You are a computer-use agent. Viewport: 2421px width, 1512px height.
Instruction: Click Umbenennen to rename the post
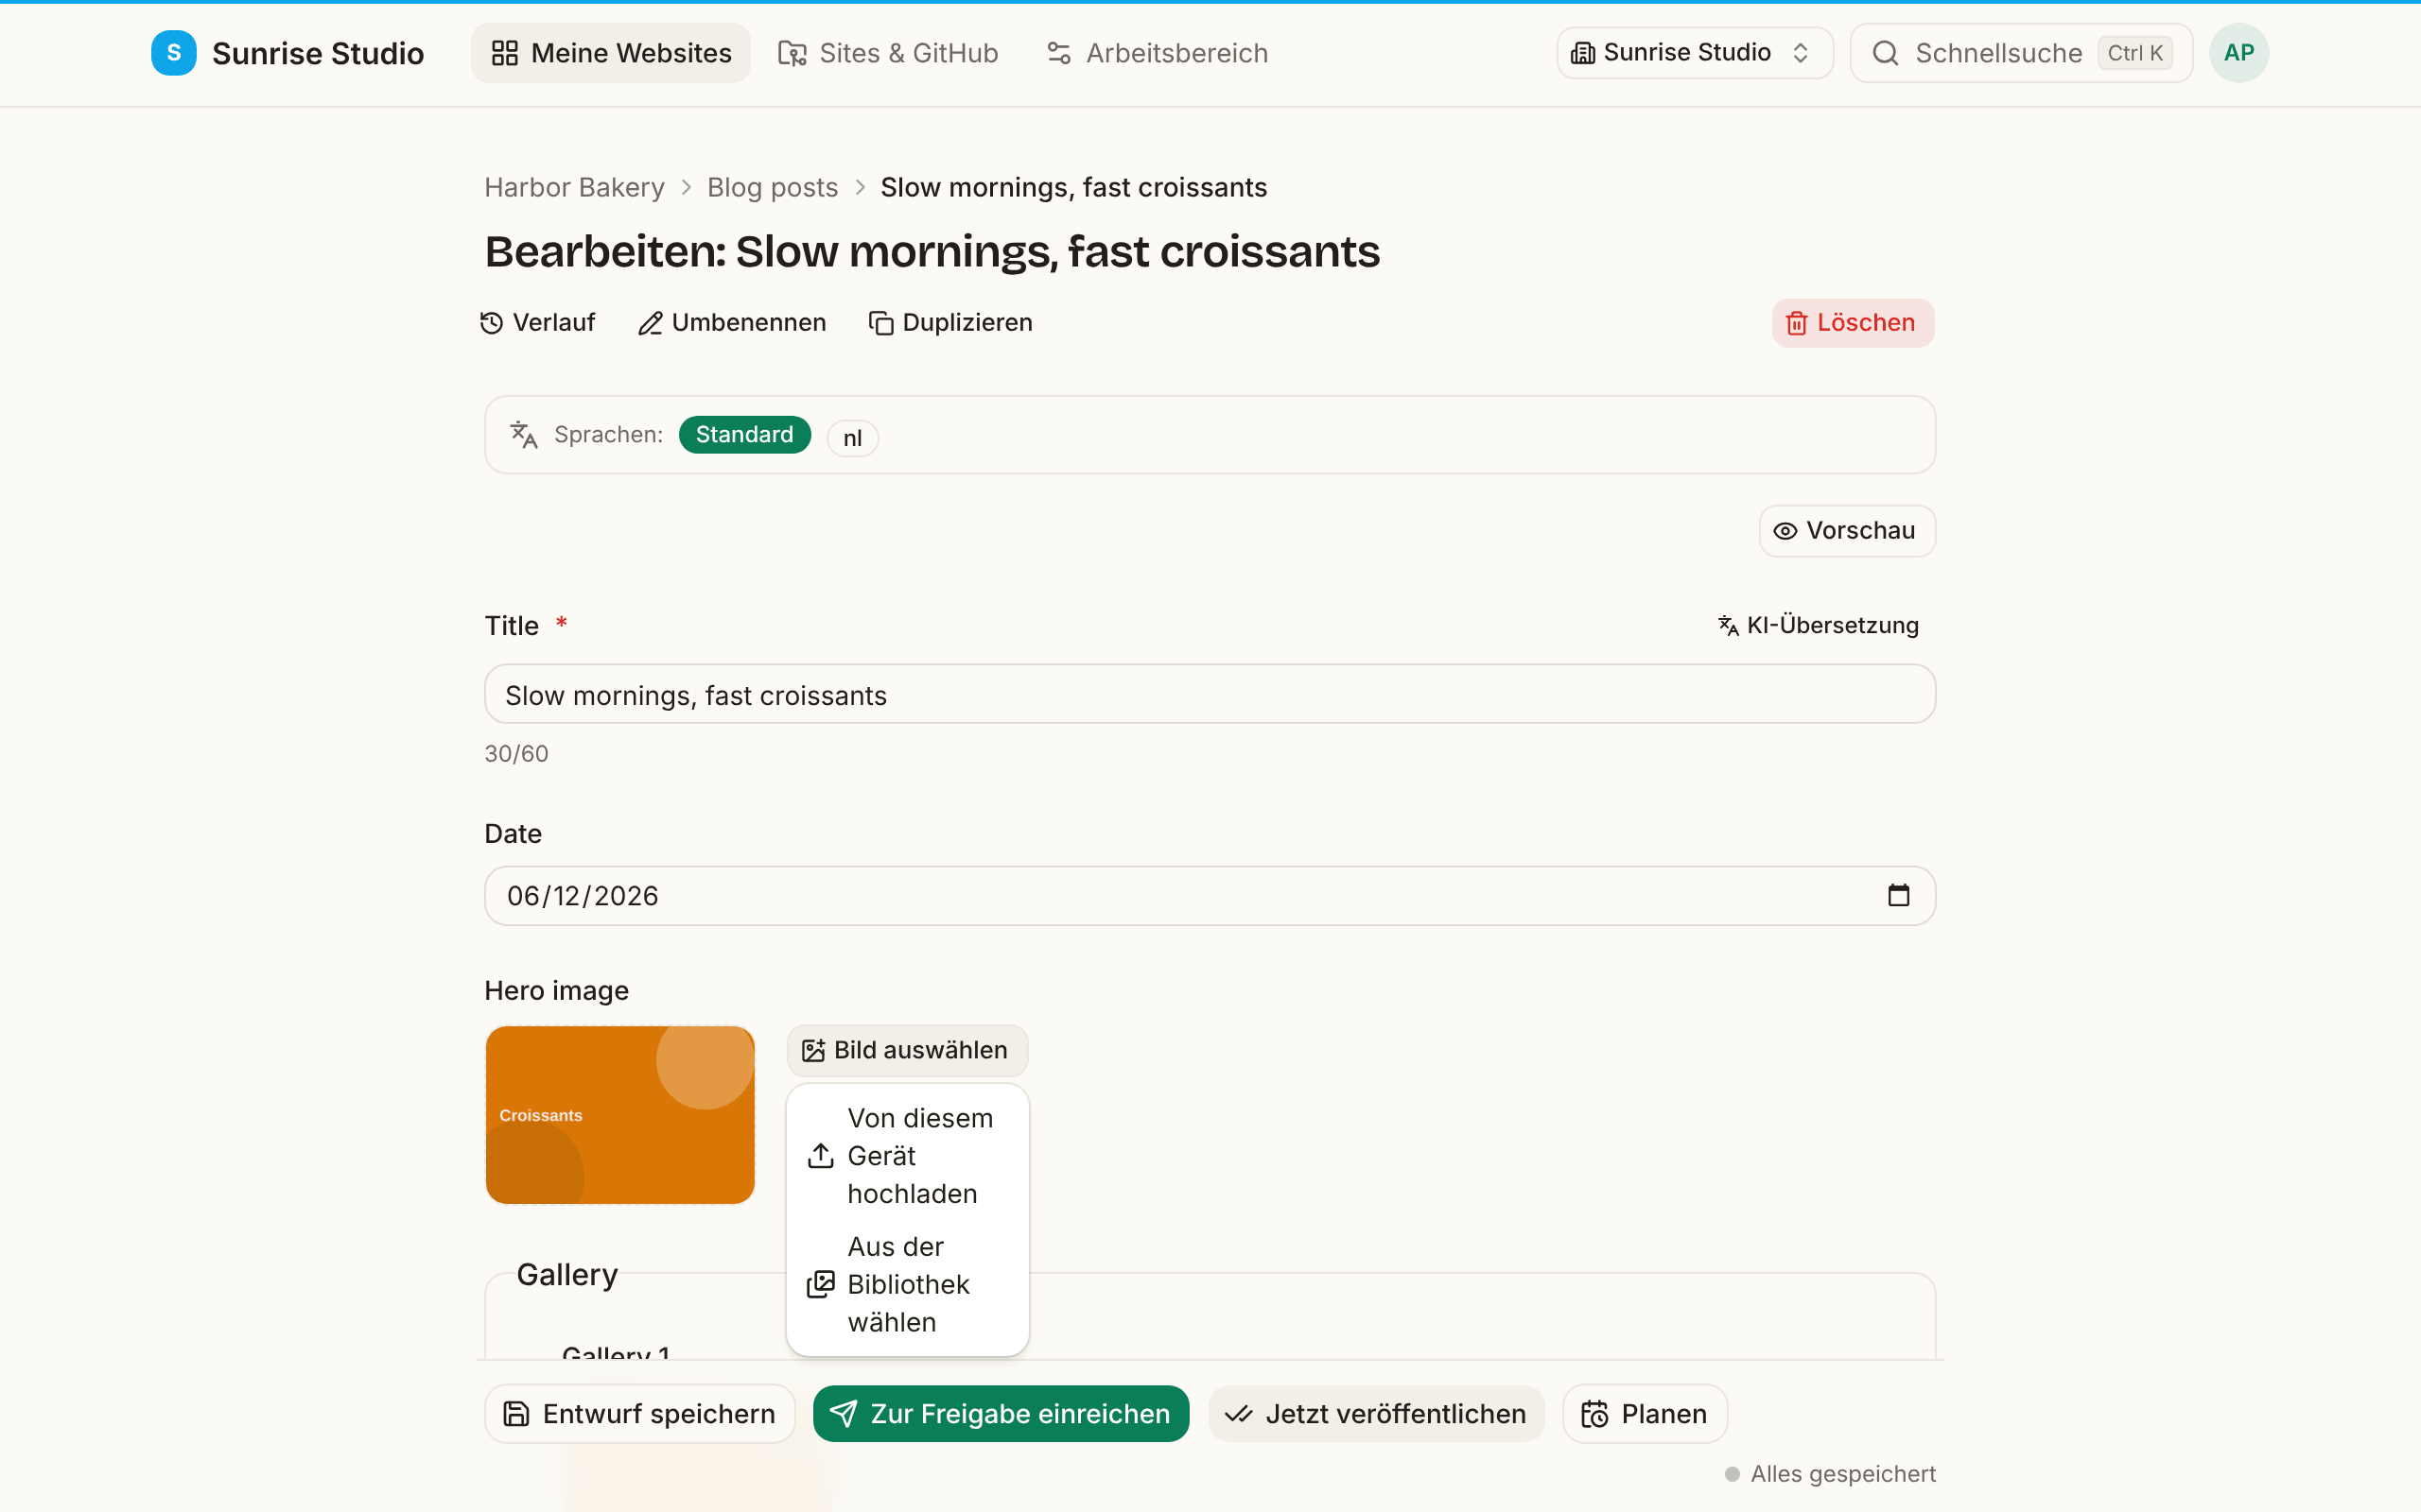pyautogui.click(x=732, y=322)
